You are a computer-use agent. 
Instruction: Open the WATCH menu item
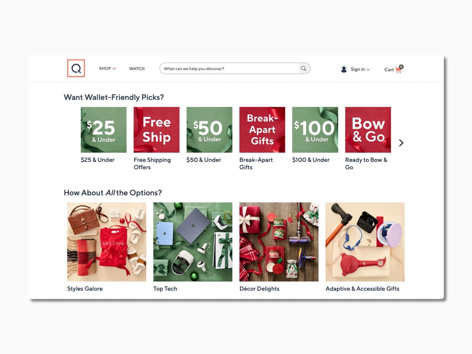[x=137, y=69]
